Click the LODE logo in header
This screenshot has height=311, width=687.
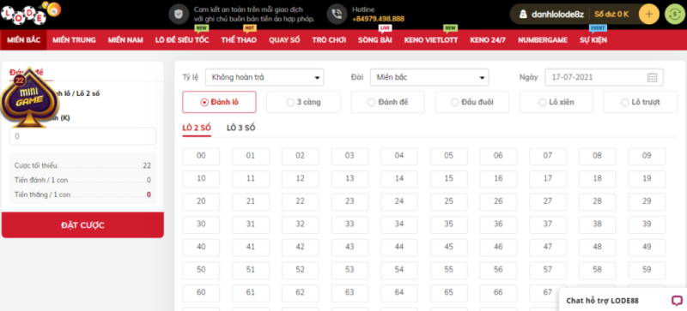[30, 13]
